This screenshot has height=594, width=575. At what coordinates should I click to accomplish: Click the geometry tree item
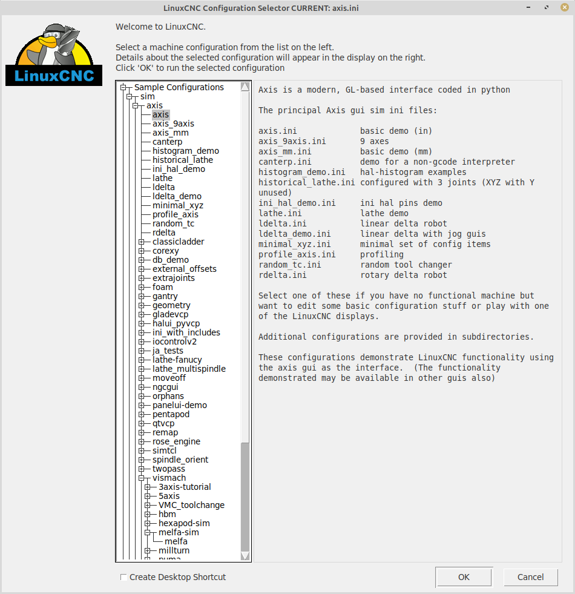click(x=171, y=305)
